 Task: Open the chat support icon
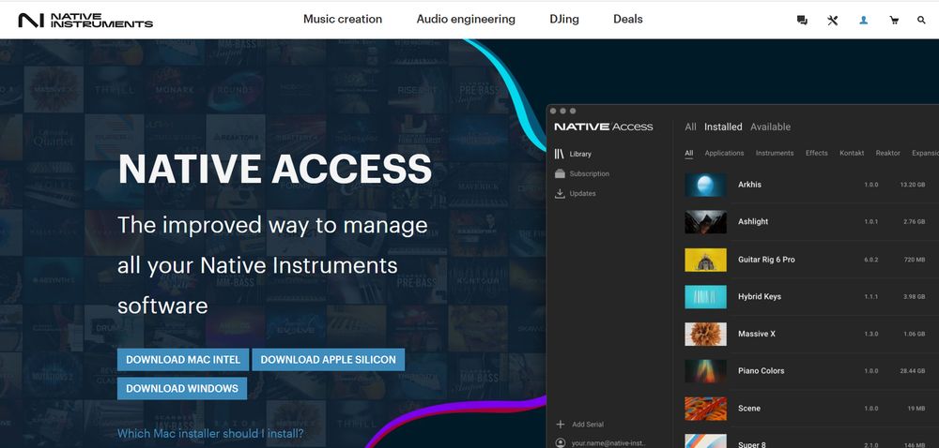click(802, 21)
